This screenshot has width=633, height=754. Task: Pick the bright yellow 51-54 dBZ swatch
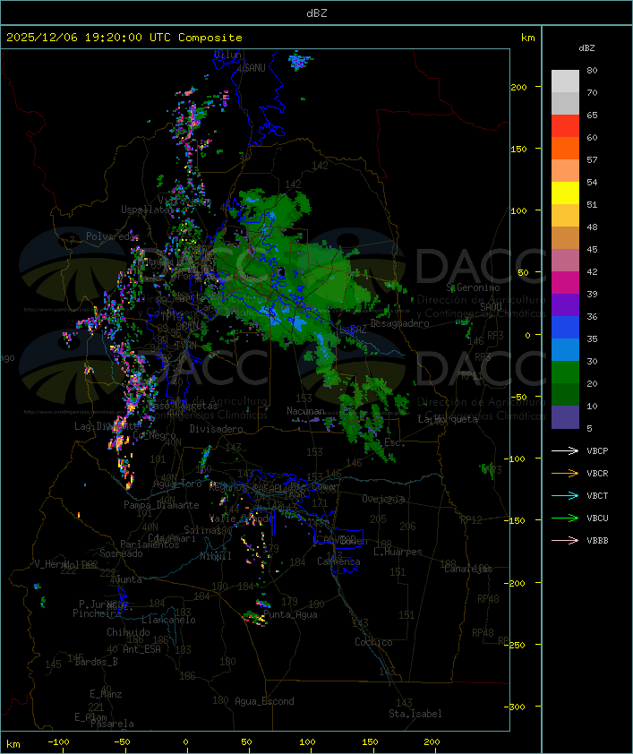point(565,193)
